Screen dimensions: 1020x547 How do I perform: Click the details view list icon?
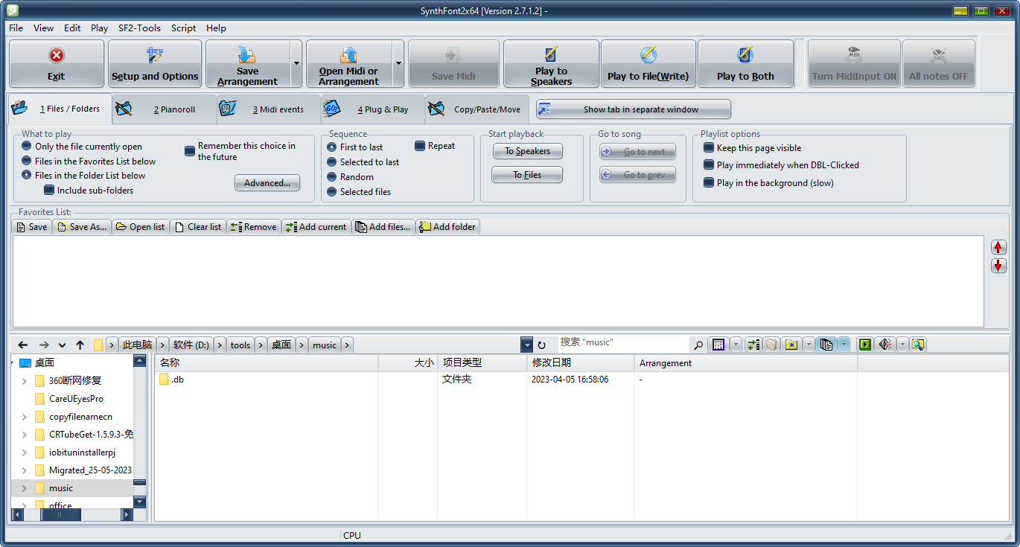[718, 345]
